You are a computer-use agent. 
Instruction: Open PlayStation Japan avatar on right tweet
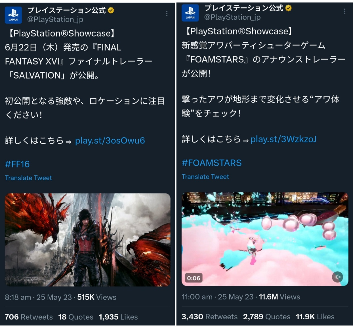click(x=190, y=13)
